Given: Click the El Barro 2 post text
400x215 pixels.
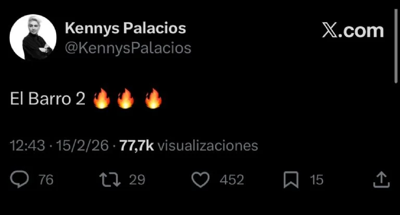Looking at the screenshot, I should 47,99.
